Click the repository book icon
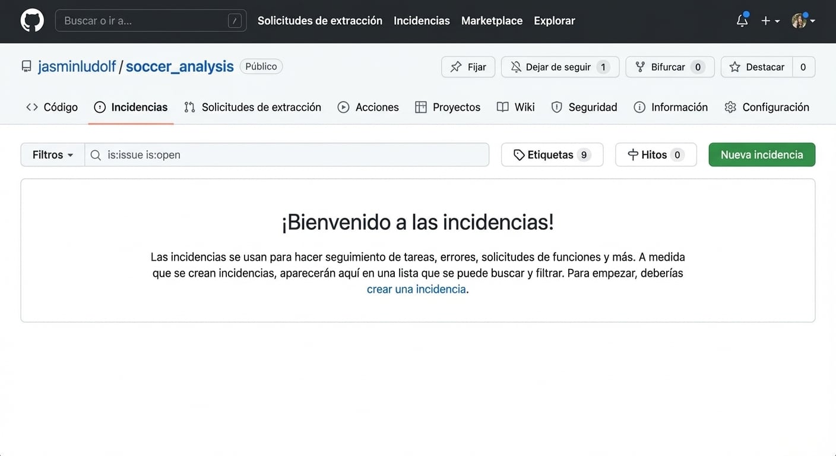 click(26, 66)
